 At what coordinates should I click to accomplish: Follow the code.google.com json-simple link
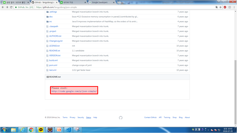[x=74, y=91]
